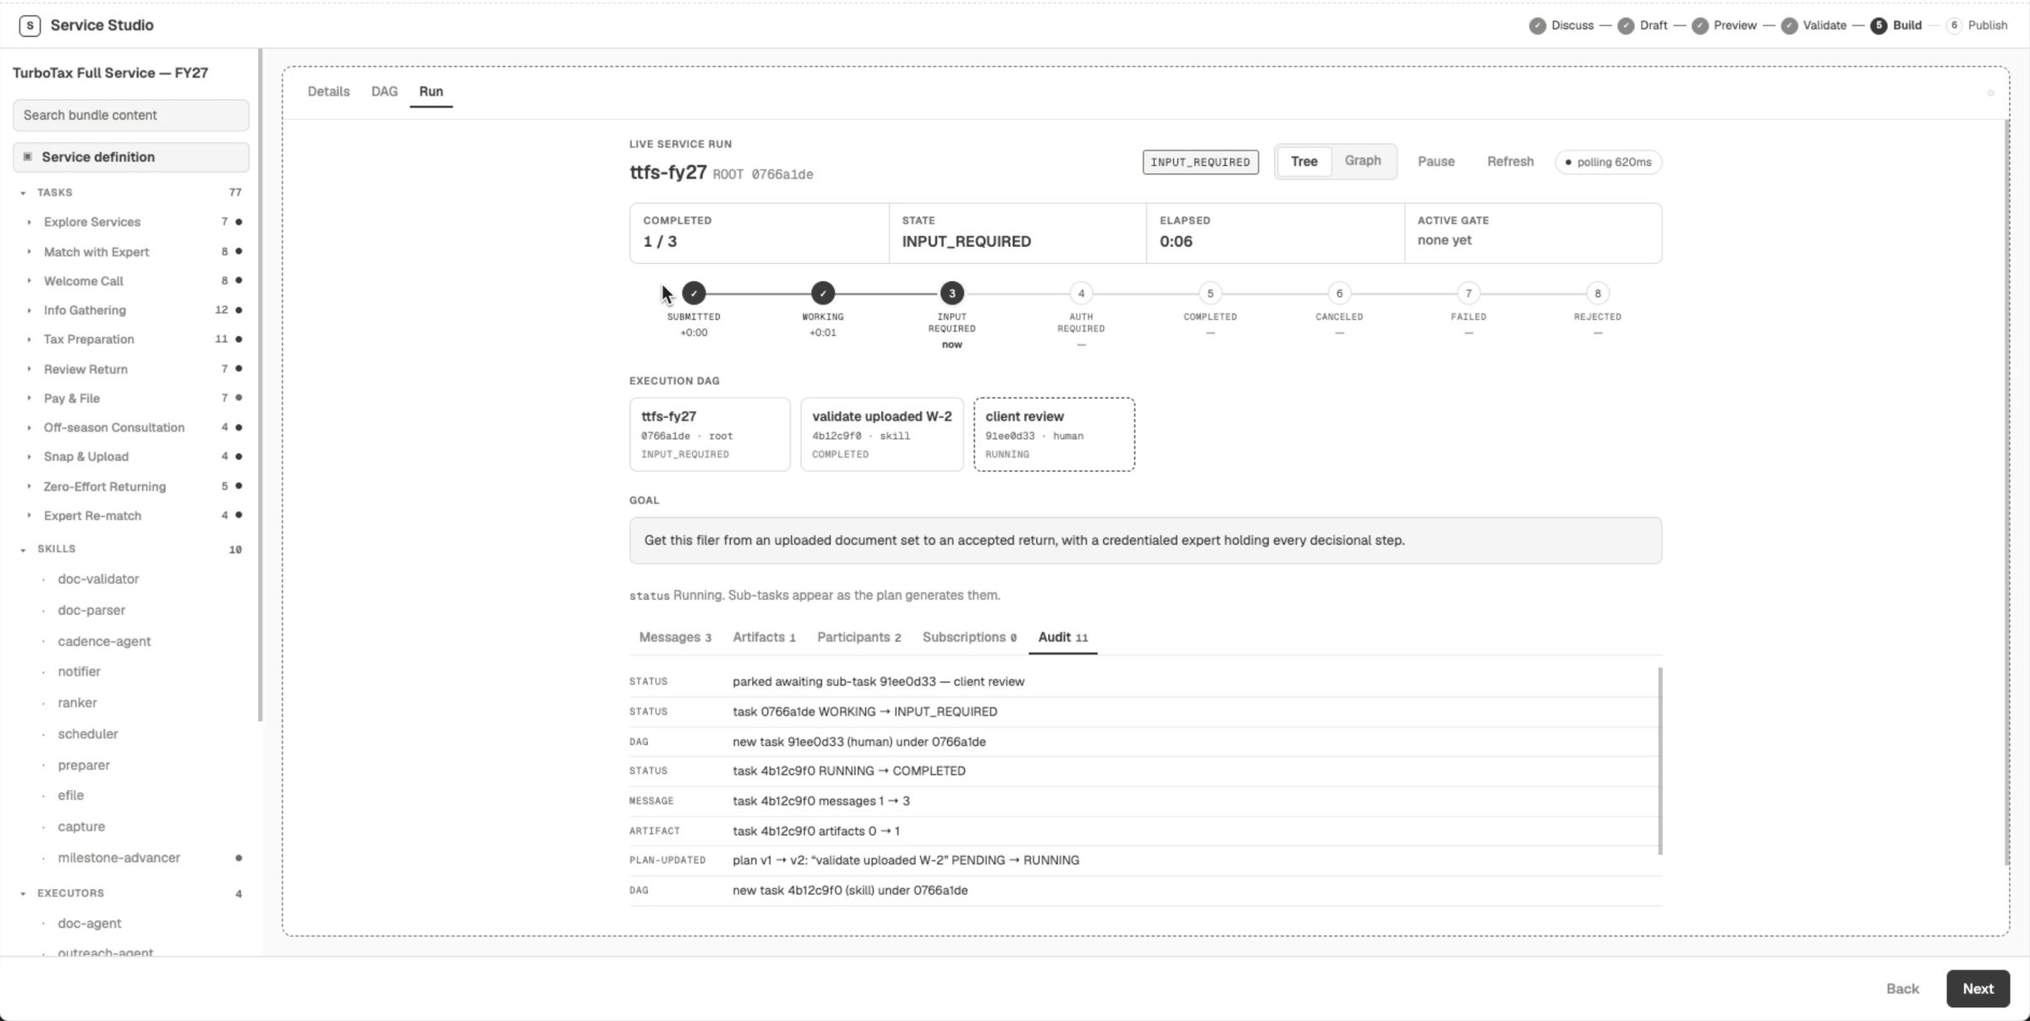This screenshot has height=1021, width=2030.
Task: Select the doc-validator skill
Action: click(x=98, y=579)
